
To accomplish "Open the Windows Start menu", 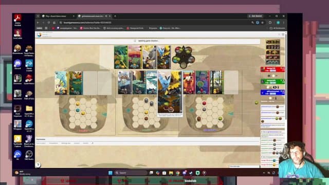I will (111, 173).
